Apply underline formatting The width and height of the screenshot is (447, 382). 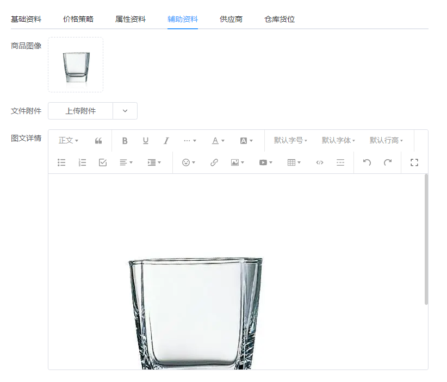pyautogui.click(x=145, y=141)
